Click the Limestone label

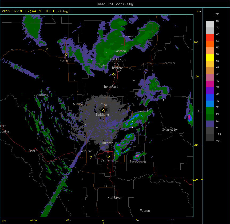(41, 95)
